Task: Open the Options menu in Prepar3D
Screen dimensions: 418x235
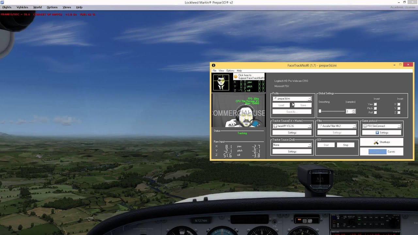Action: (52, 7)
